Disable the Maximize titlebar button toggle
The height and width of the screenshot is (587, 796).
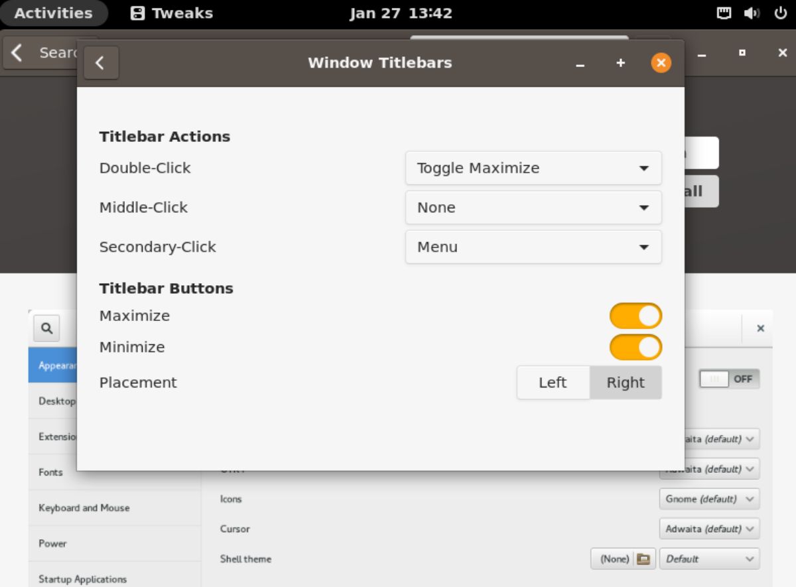click(x=635, y=316)
